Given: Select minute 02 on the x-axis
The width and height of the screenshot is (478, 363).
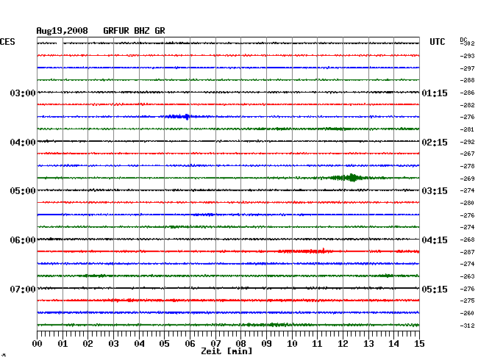Looking at the screenshot, I should (x=88, y=343).
